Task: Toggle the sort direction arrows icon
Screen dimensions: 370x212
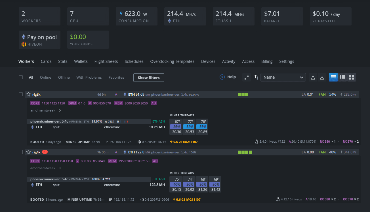Action: point(256,77)
